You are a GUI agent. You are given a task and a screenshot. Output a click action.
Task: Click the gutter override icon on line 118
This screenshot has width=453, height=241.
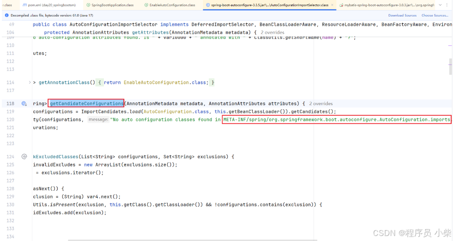point(24,103)
